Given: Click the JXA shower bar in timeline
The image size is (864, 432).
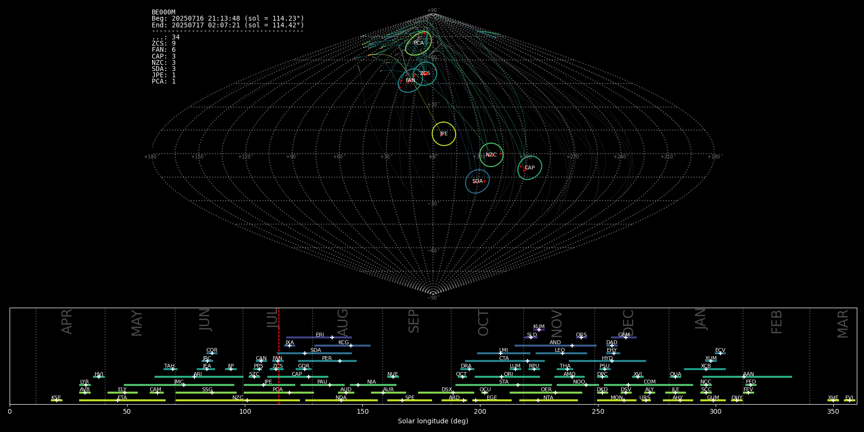Looking at the screenshot, I should click(289, 345).
